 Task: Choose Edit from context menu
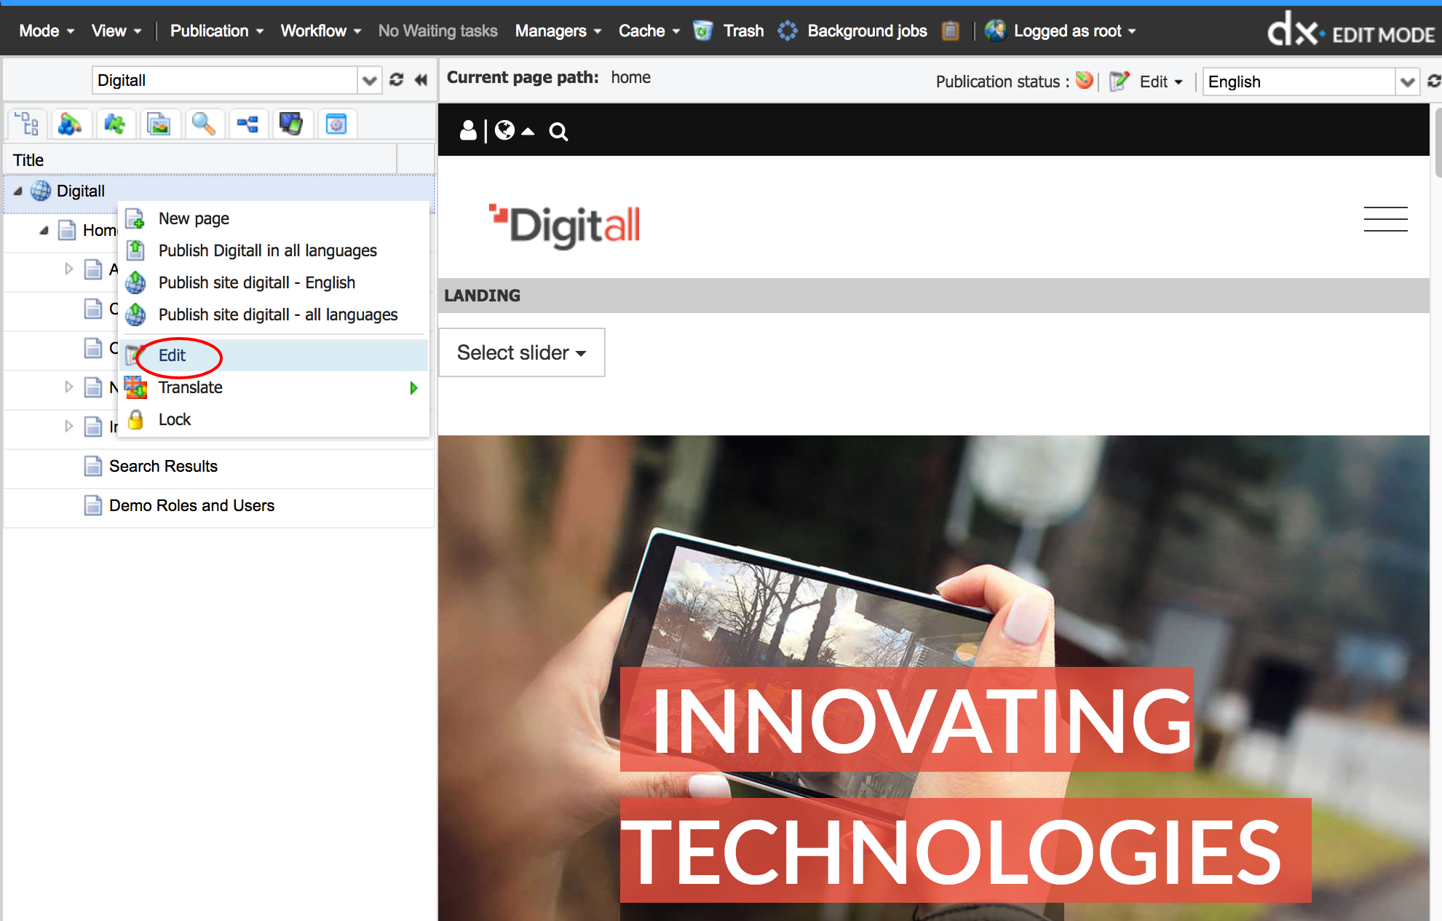click(274, 355)
